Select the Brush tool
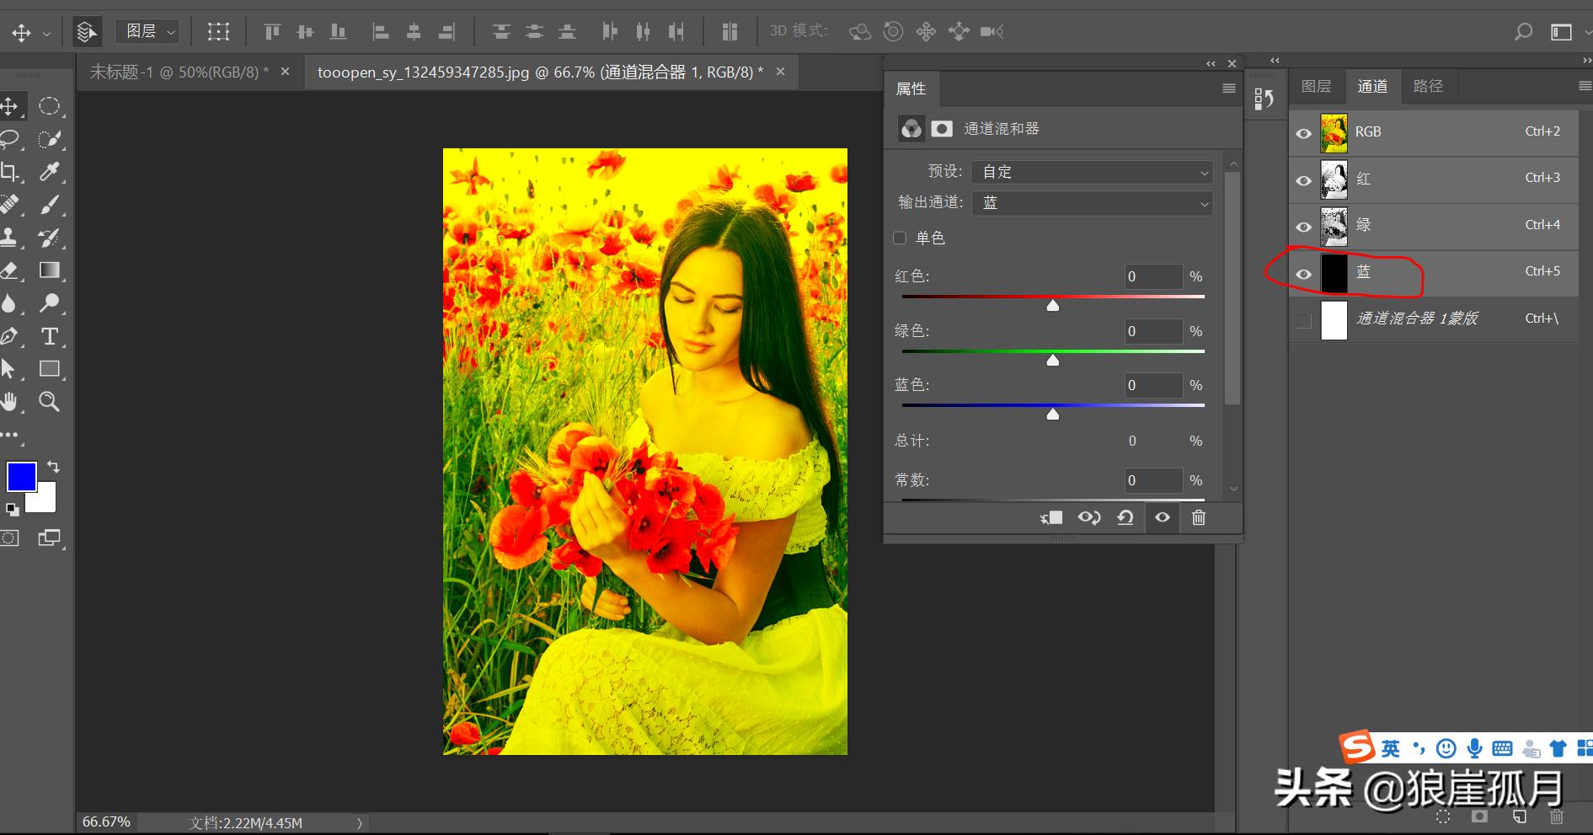Viewport: 1593px width, 835px height. pos(50,205)
